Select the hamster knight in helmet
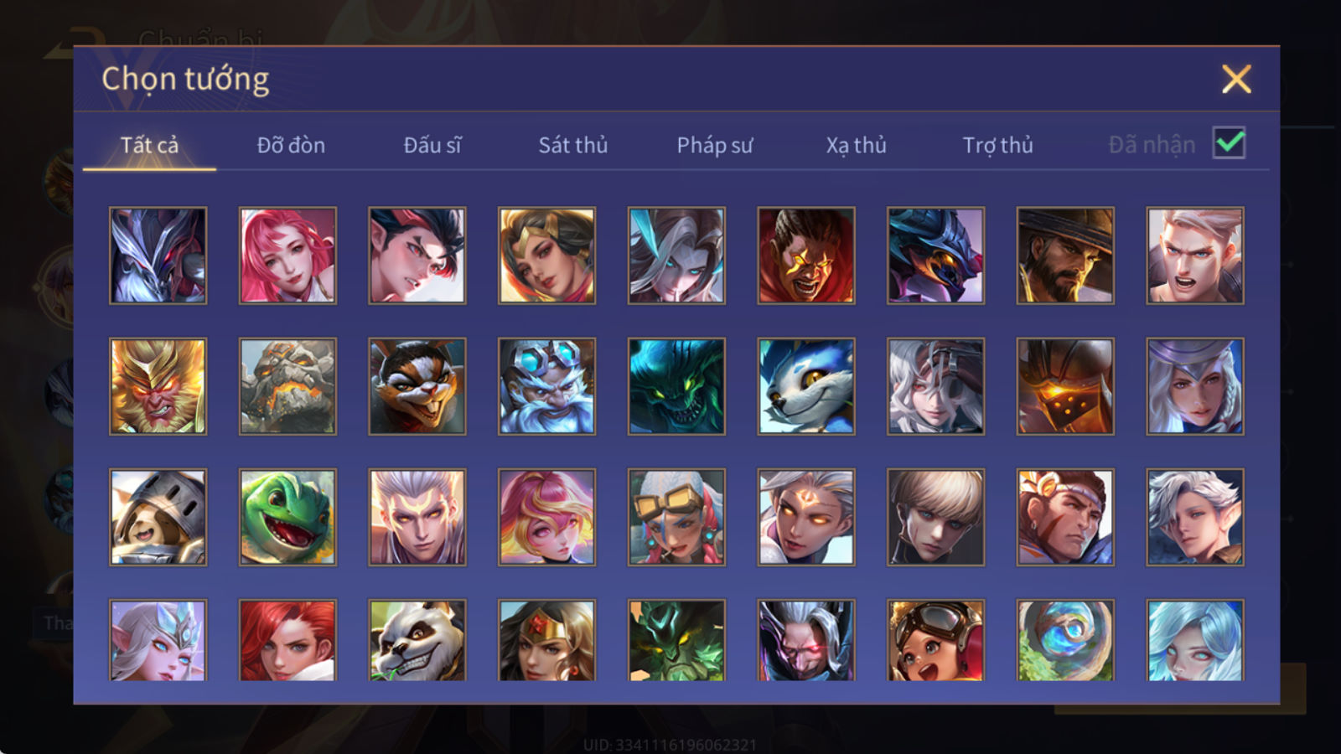Image resolution: width=1341 pixels, height=754 pixels. [158, 517]
